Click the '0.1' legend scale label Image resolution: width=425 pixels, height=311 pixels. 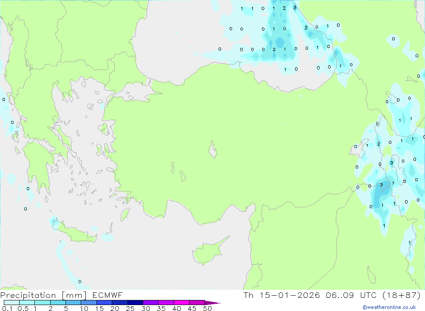coord(7,308)
